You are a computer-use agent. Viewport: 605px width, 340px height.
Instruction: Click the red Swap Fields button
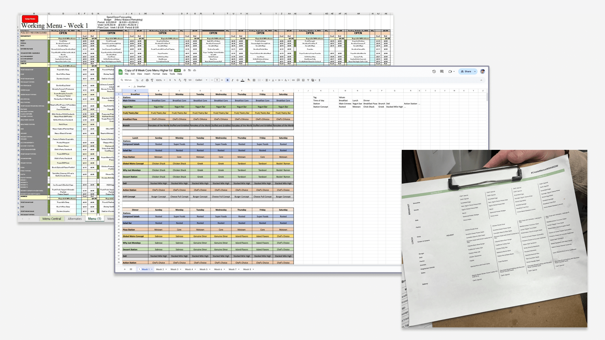[x=30, y=19]
